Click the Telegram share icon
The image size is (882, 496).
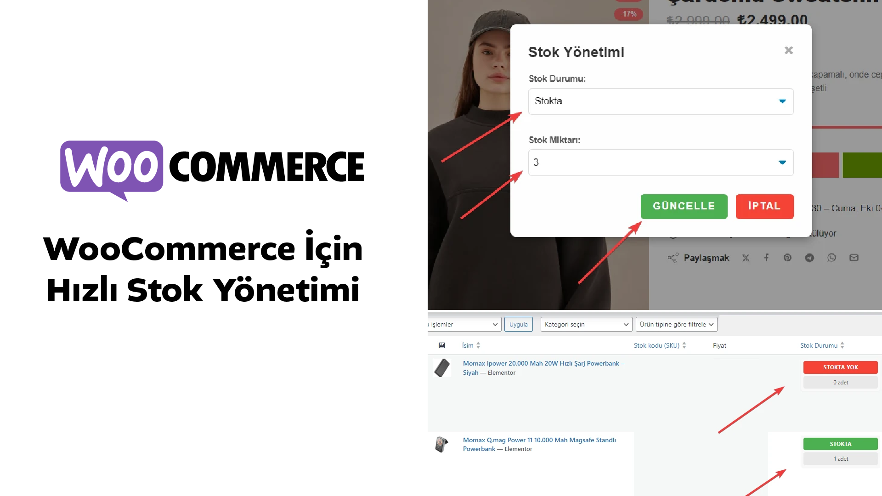[809, 257]
